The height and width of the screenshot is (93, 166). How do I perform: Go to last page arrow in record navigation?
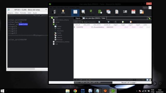(x=140, y=80)
